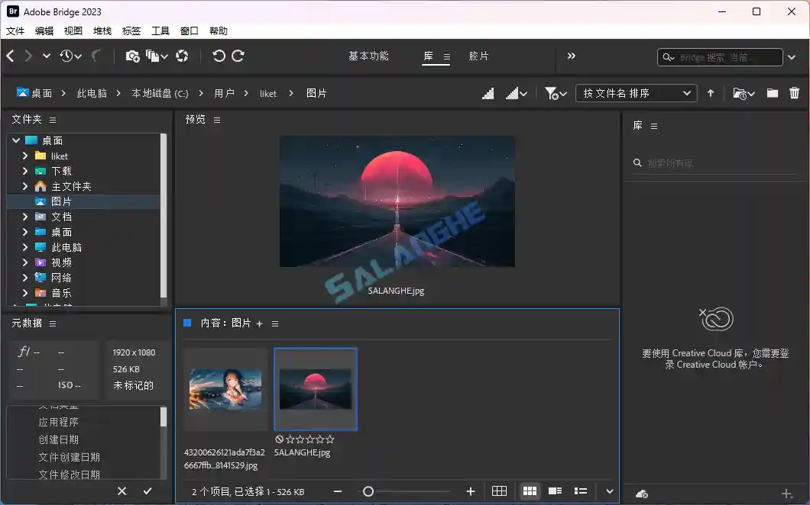810x505 pixels.
Task: Switch to the 胶片 workspace tab
Action: (479, 56)
